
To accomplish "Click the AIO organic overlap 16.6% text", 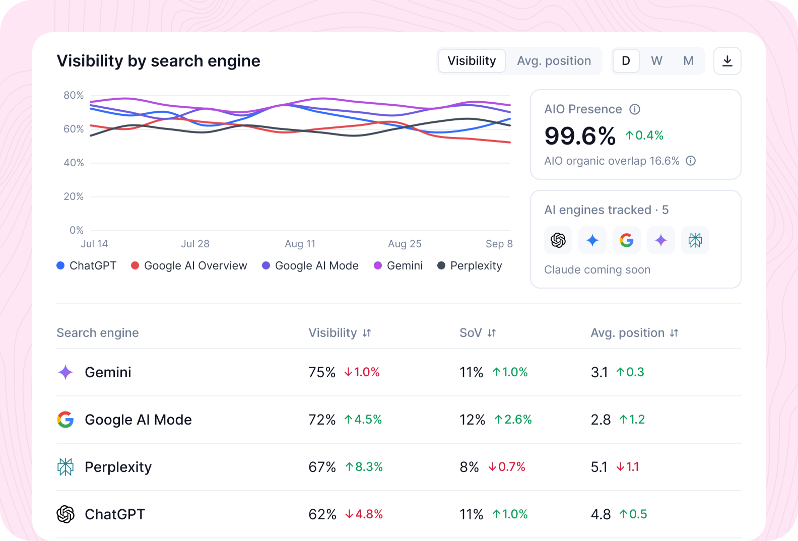I will [x=612, y=161].
